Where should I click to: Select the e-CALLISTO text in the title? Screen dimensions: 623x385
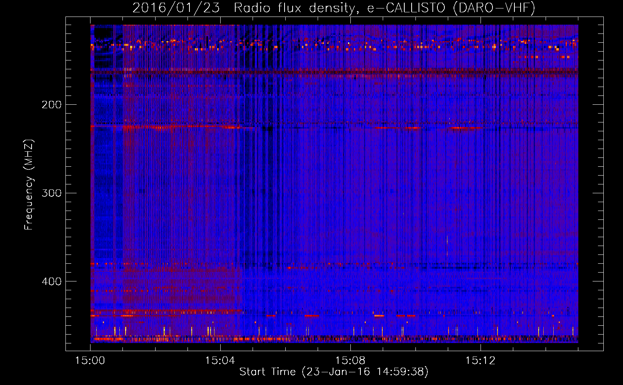(x=406, y=8)
